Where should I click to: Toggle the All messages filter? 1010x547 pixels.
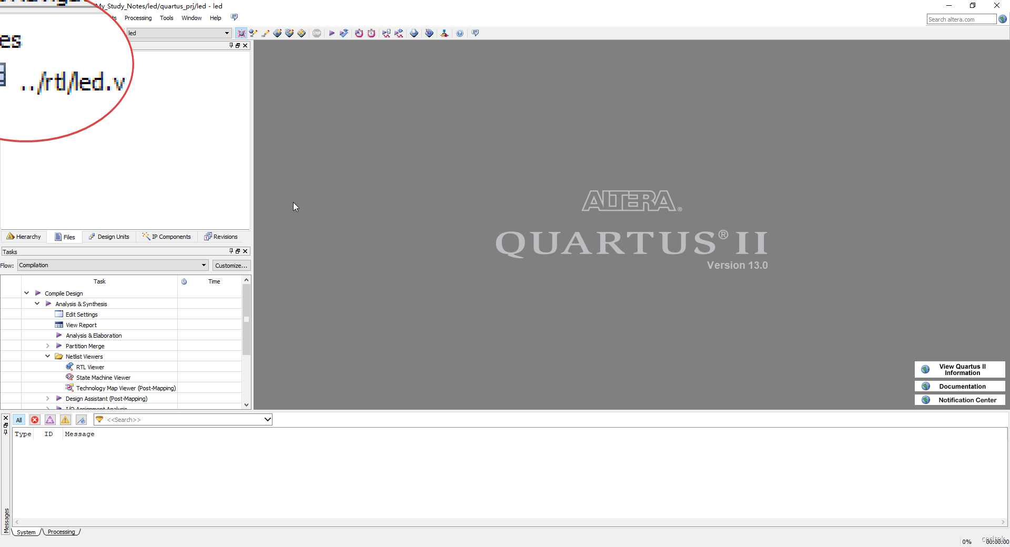pyautogui.click(x=19, y=420)
